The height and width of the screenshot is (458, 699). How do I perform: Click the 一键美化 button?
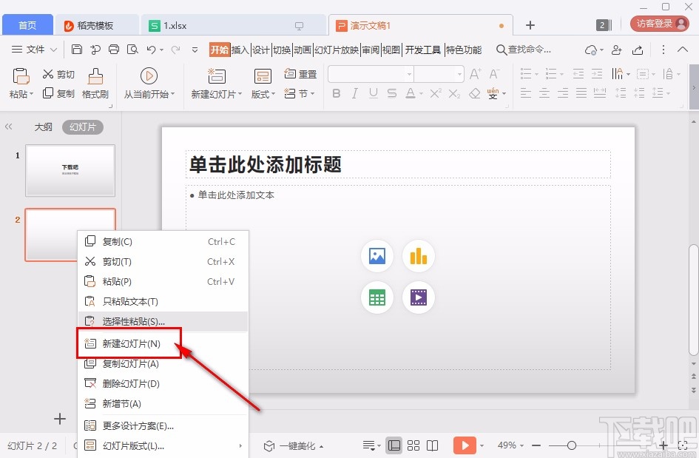tap(294, 445)
